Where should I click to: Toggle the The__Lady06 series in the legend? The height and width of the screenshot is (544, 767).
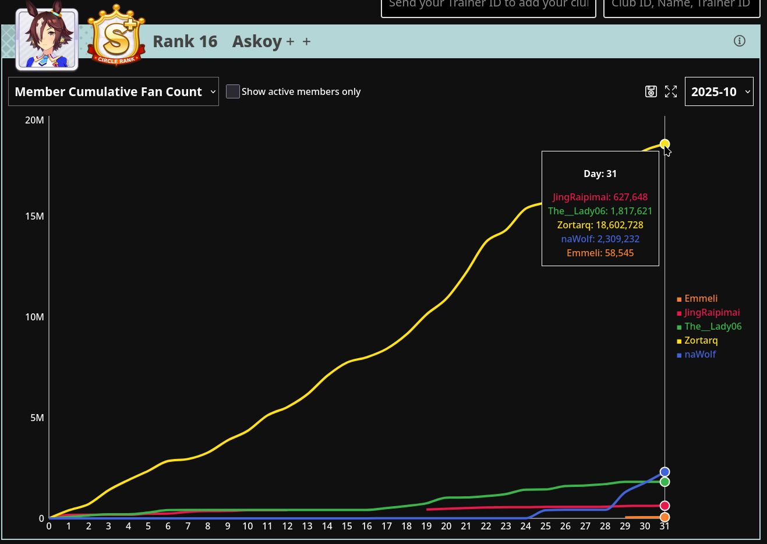(x=709, y=327)
